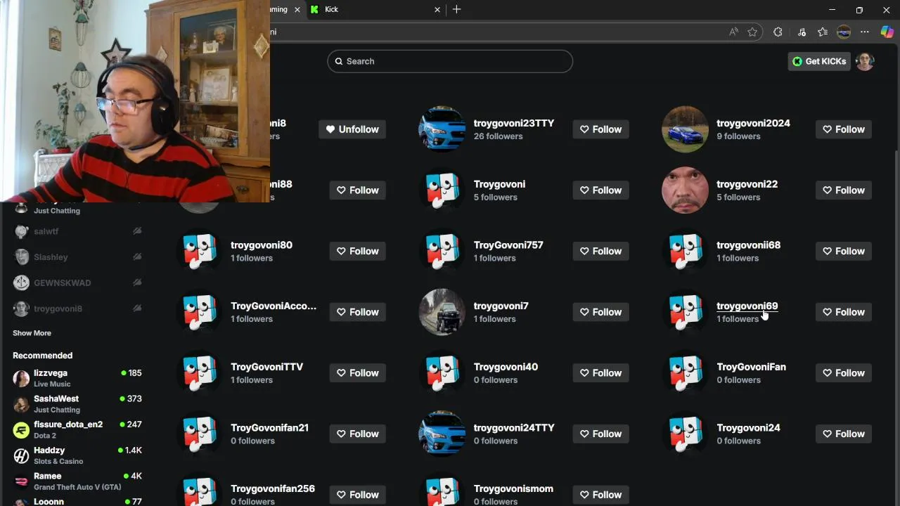
Task: Follow the troygovoni88 channel
Action: click(x=358, y=190)
